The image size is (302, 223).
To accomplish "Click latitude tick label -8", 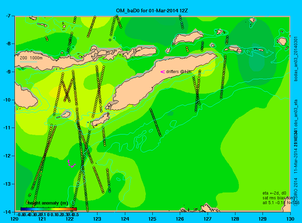I will point(9,44).
